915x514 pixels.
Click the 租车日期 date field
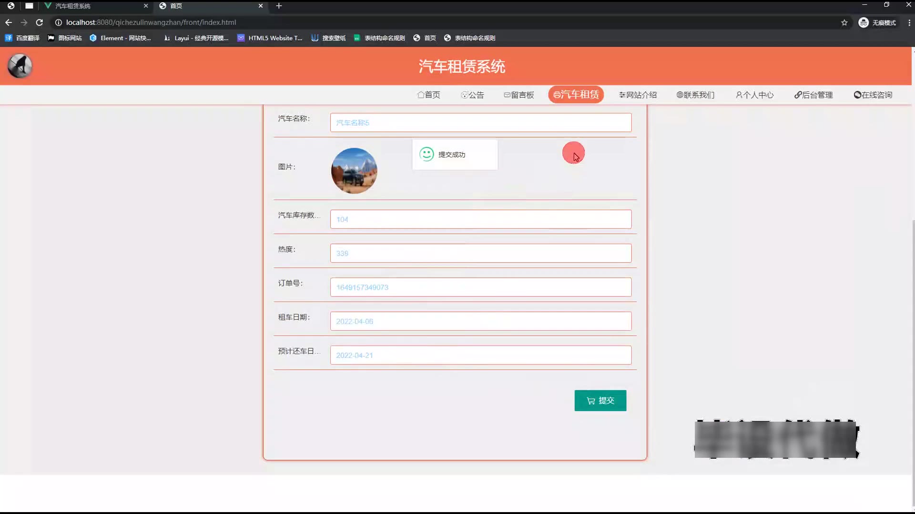pos(480,321)
